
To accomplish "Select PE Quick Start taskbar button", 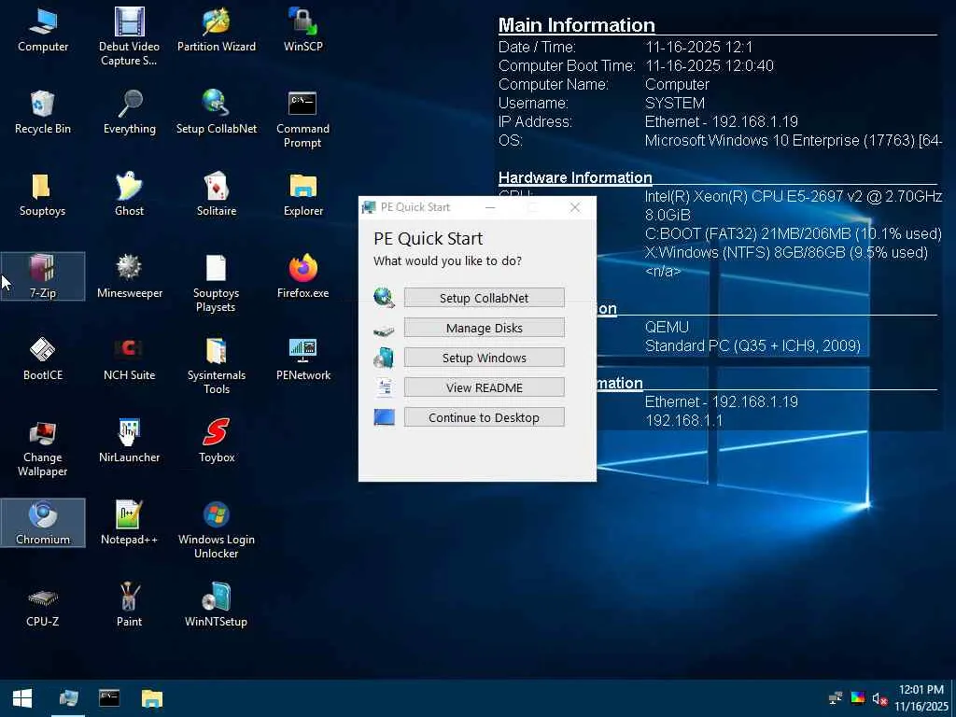I will coord(68,698).
